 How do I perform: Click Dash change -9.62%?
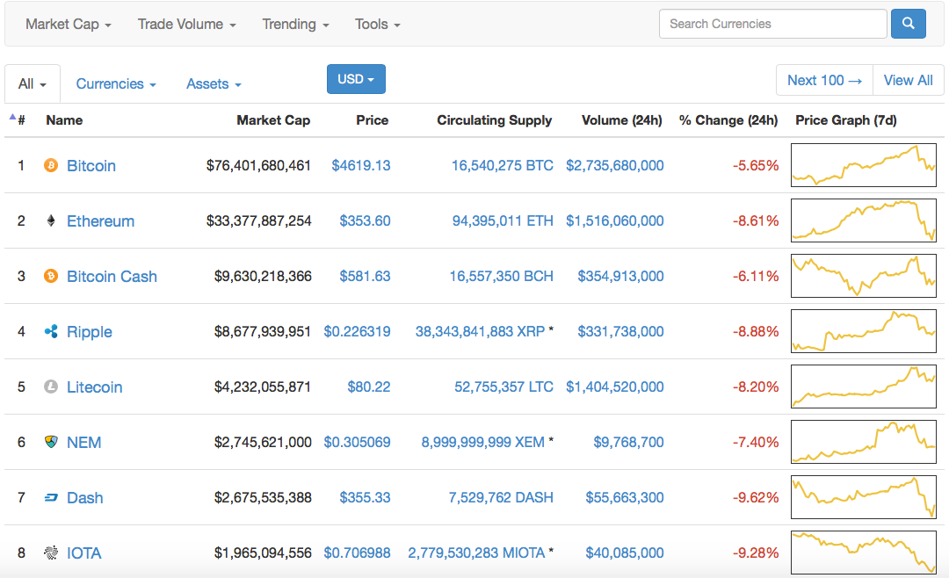tap(756, 497)
